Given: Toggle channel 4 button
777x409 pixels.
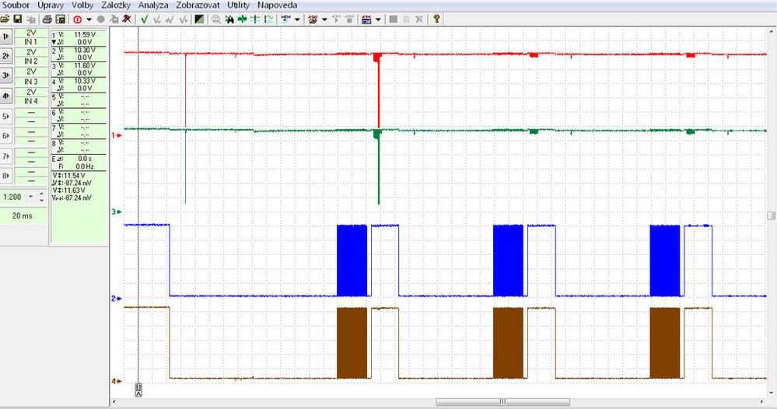Looking at the screenshot, I should click(x=6, y=96).
